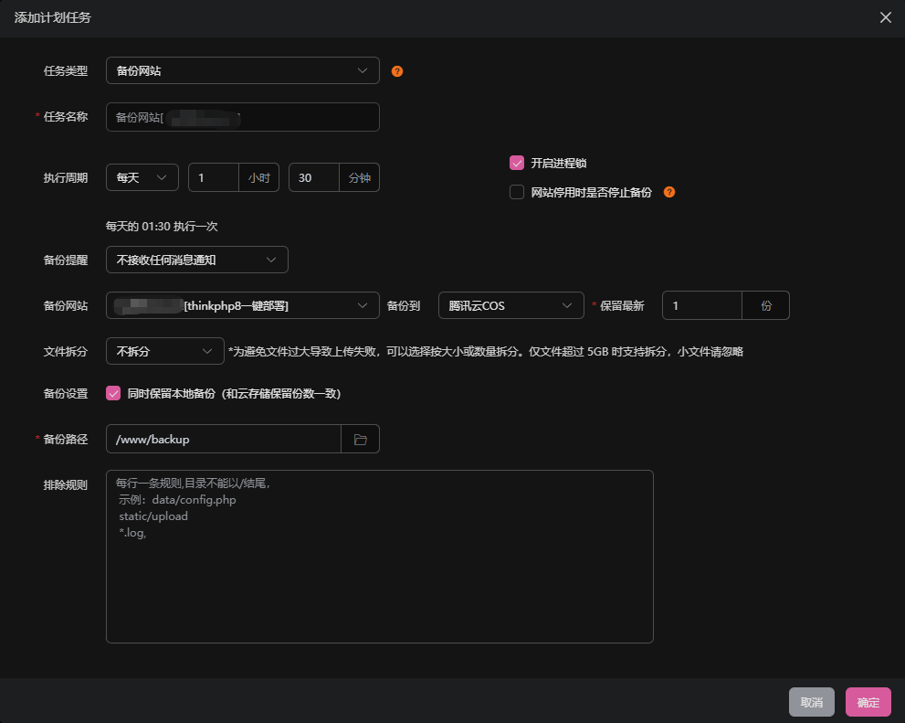Expand the 文件拆分 dropdown showing 不拆分
Viewport: 905px width, 723px height.
(164, 351)
